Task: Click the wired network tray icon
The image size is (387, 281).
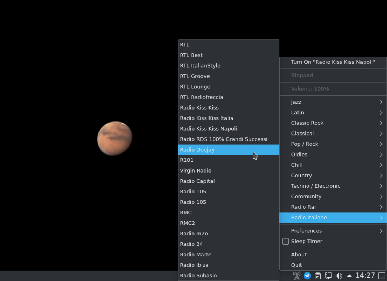Action: point(328,275)
